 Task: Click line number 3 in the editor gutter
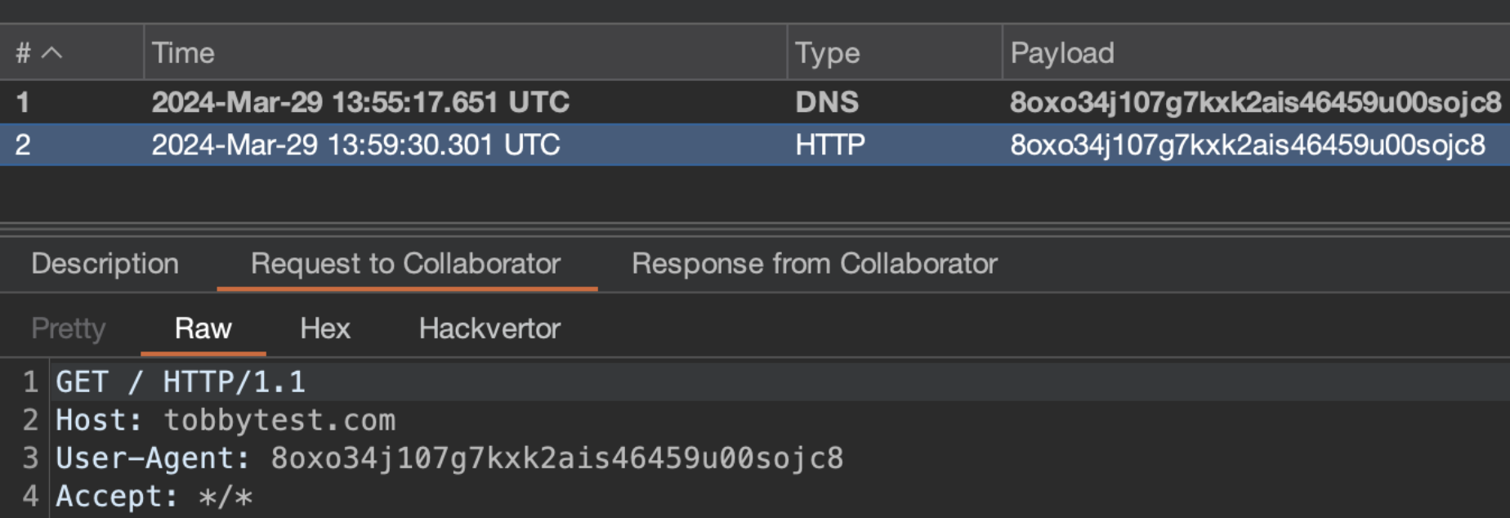(x=30, y=458)
